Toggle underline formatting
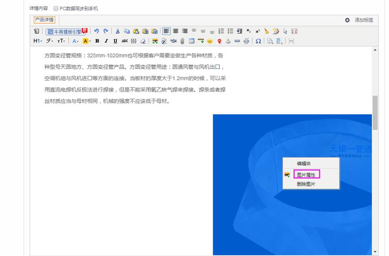Screen dimensions: 389x256 pos(115,41)
